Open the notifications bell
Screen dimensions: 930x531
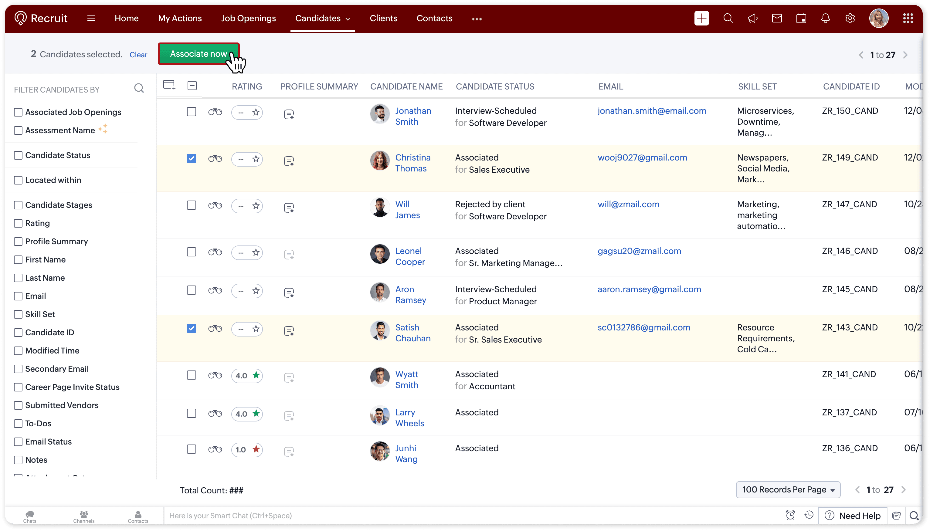[x=825, y=18]
